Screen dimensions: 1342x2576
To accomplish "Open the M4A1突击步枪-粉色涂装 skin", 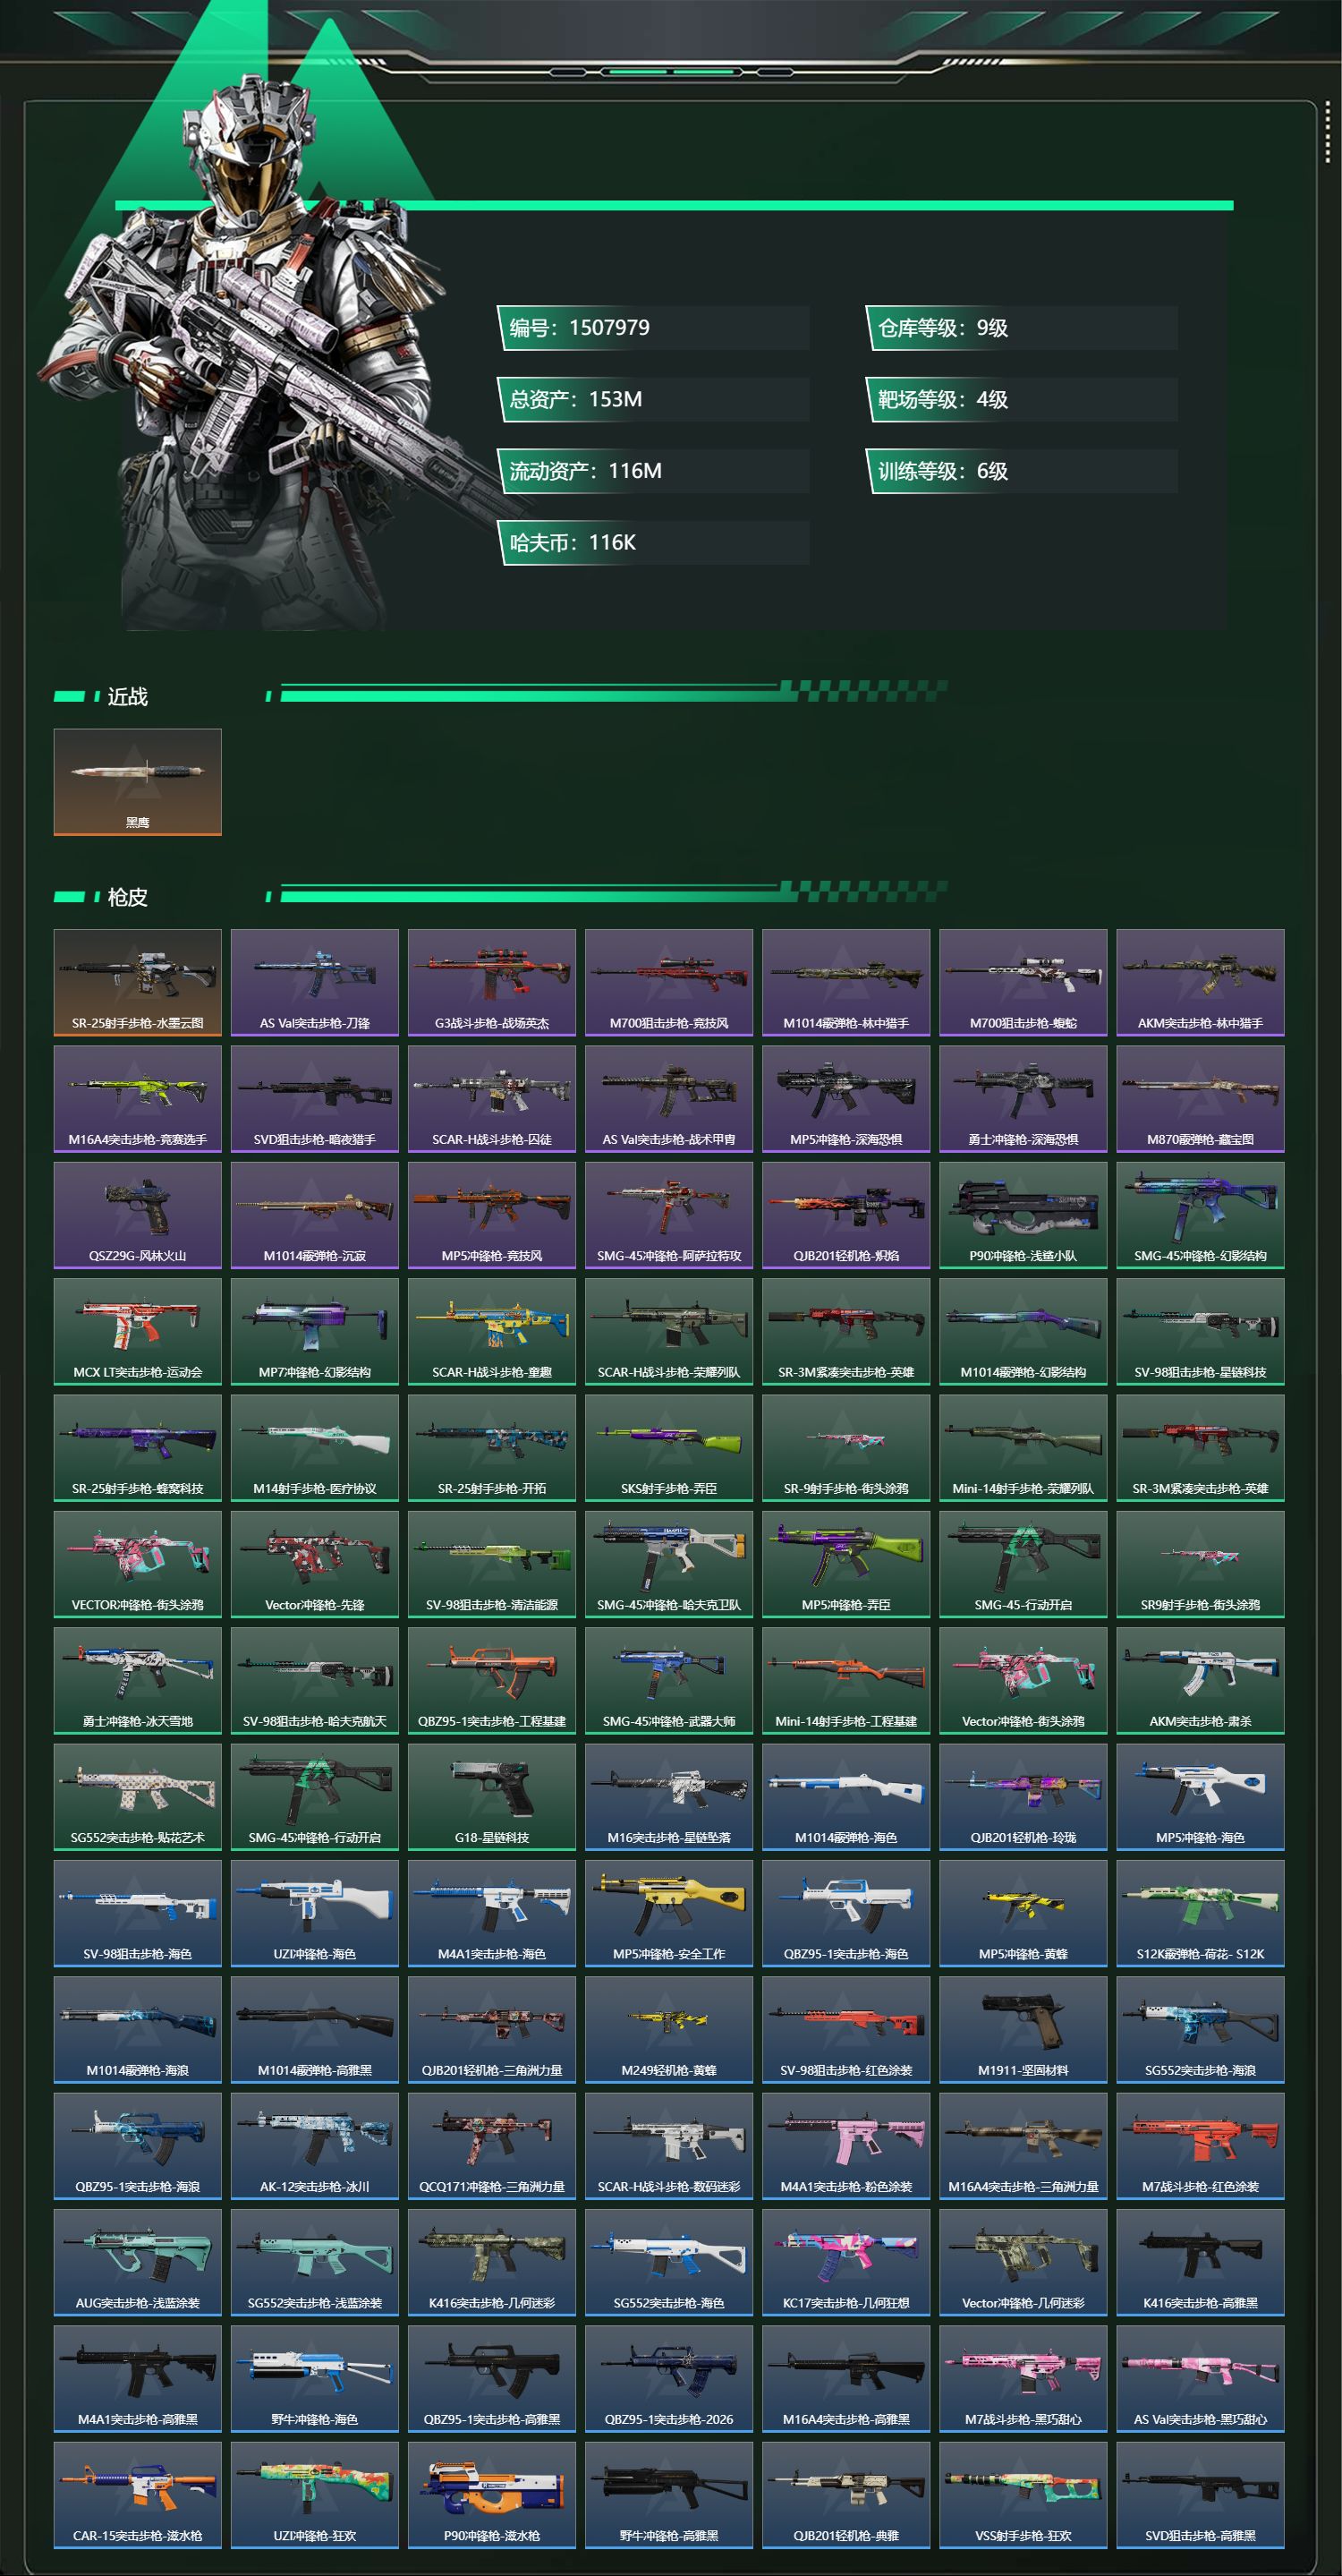I will (846, 2146).
